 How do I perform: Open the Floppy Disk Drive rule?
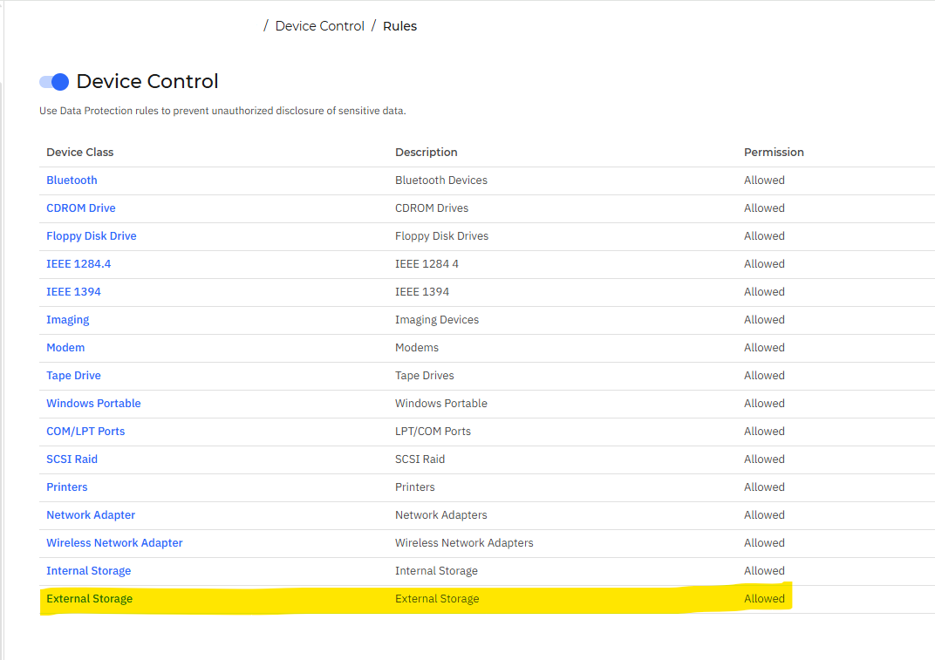click(x=92, y=236)
